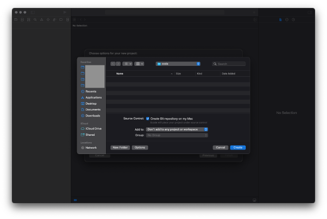
Task: Uncheck Create Git repository on my Mac
Action: (x=148, y=119)
